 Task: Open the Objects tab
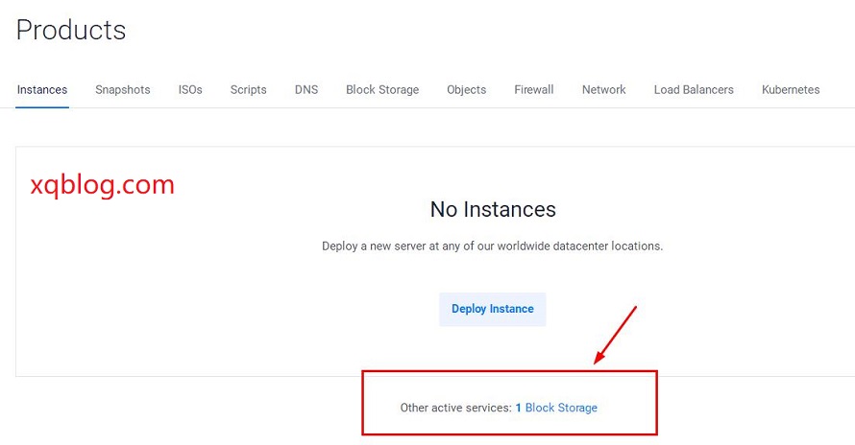466,90
